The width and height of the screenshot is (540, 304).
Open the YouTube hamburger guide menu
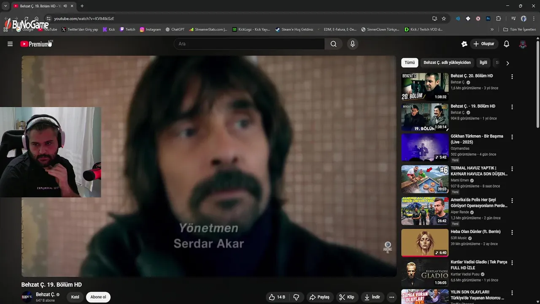(x=10, y=44)
